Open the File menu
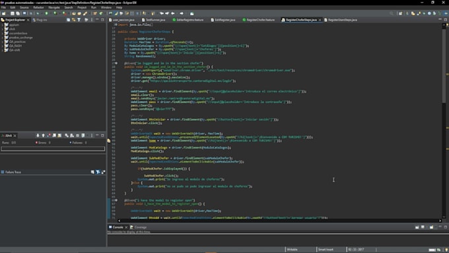Screen dimensions: 449x253 (x=3, y=7)
